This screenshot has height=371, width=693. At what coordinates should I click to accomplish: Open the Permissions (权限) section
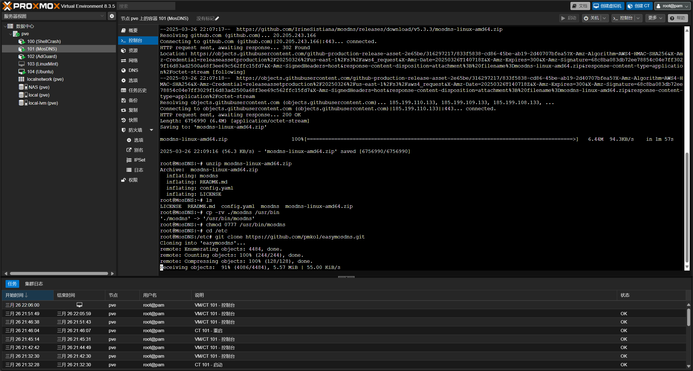coord(133,180)
